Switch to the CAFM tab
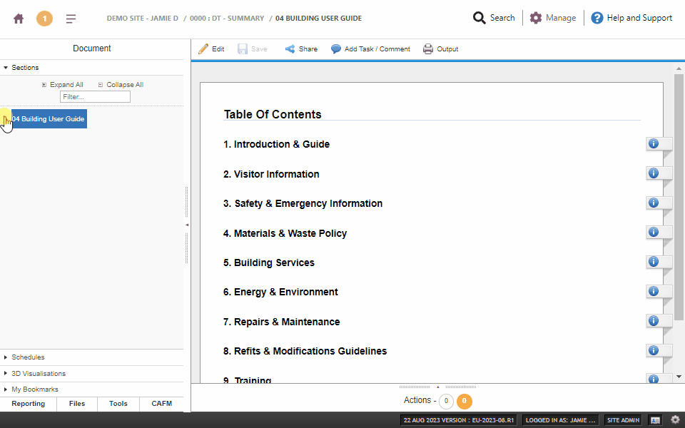Image resolution: width=685 pixels, height=428 pixels. (x=162, y=404)
